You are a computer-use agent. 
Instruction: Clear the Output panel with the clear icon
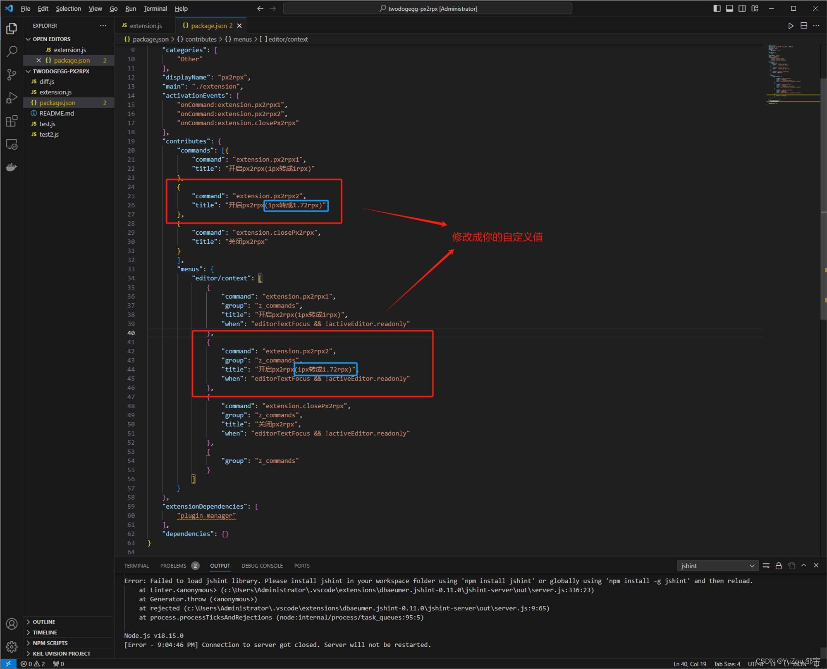(x=766, y=566)
